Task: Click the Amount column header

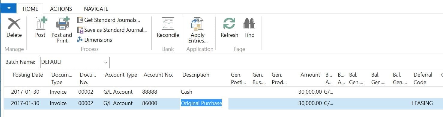Action: tap(310, 75)
